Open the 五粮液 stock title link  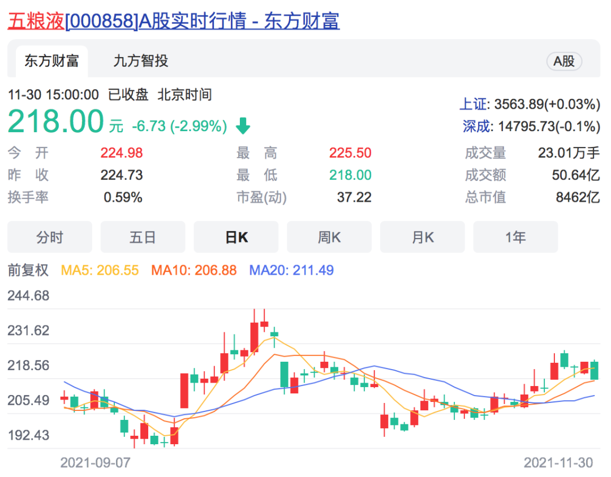coord(173,21)
